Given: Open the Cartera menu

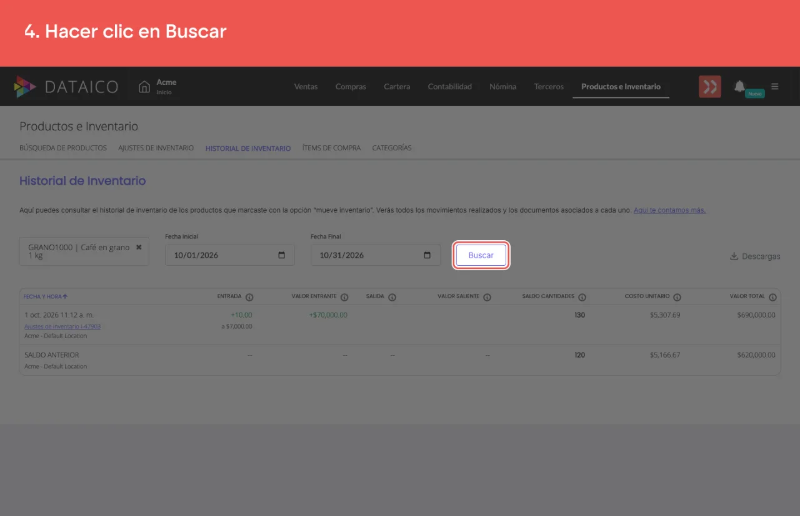Looking at the screenshot, I should pos(397,87).
